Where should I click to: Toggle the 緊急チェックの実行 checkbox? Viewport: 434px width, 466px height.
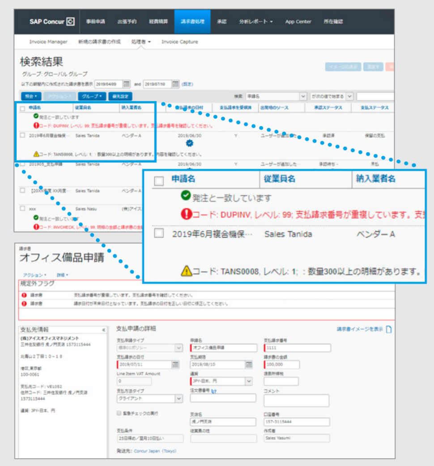pyautogui.click(x=119, y=413)
